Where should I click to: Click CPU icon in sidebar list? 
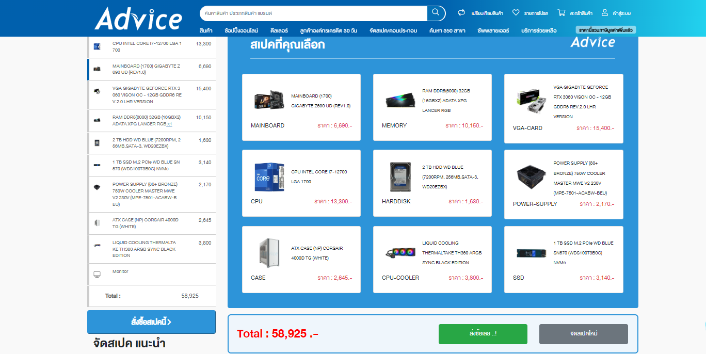(97, 46)
